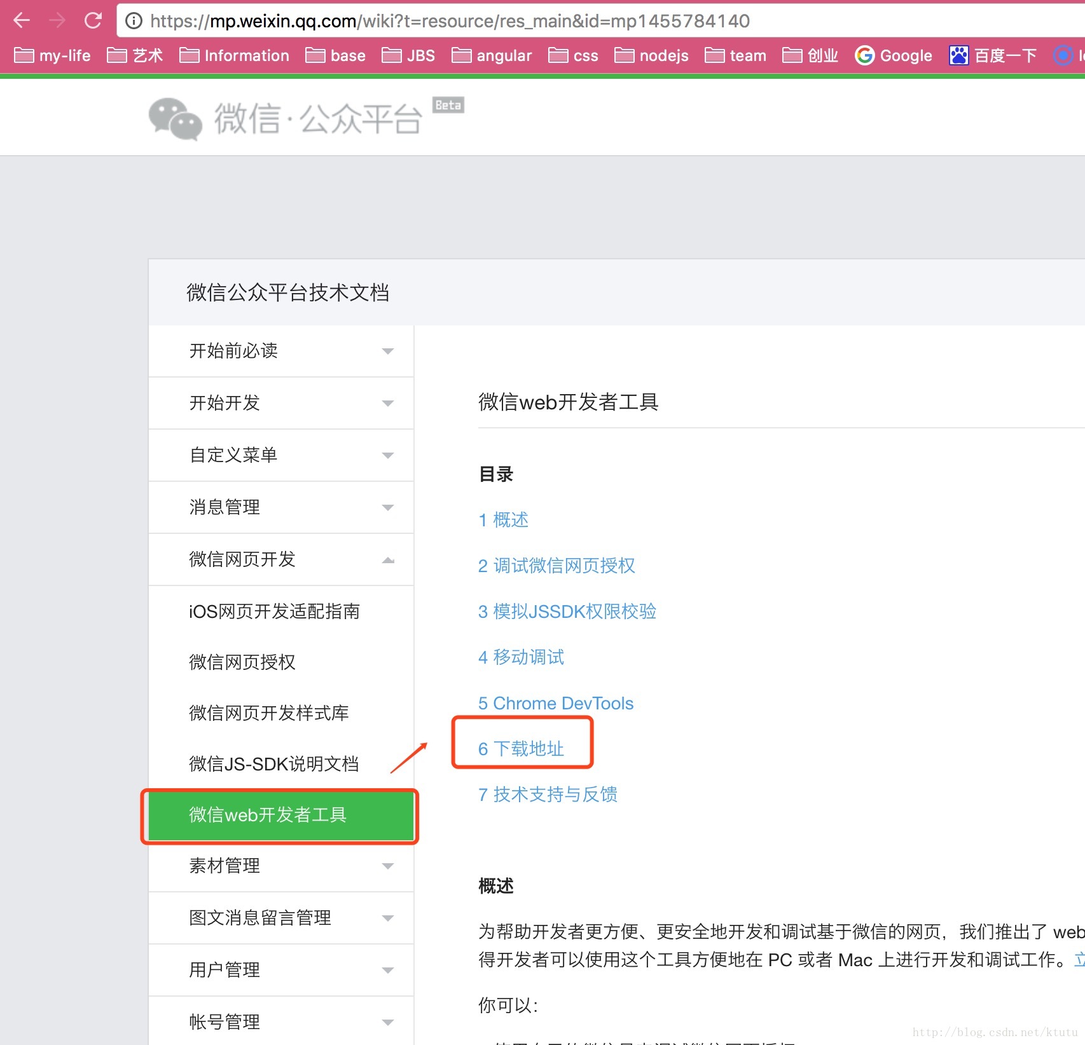Expand the 自定义菜单 section arrow
Screen dimensions: 1085x1045
coord(388,456)
